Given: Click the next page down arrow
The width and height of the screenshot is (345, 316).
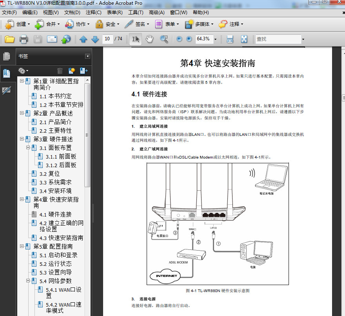Looking at the screenshot, I should (x=94, y=39).
